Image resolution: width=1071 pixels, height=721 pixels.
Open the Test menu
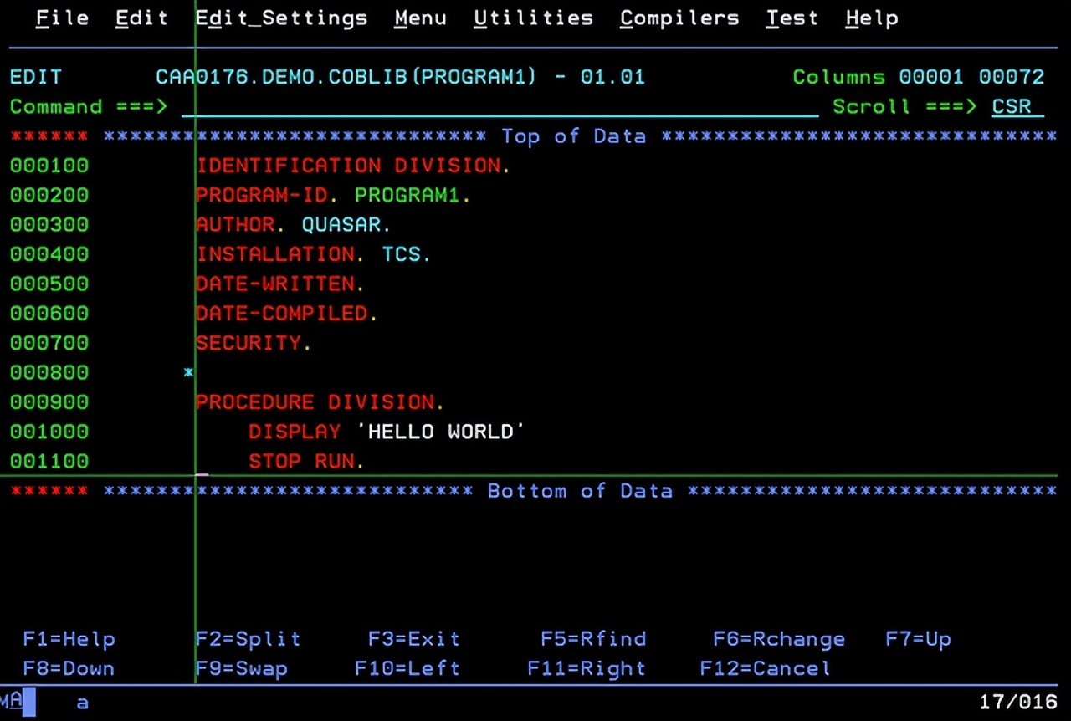pyautogui.click(x=792, y=18)
